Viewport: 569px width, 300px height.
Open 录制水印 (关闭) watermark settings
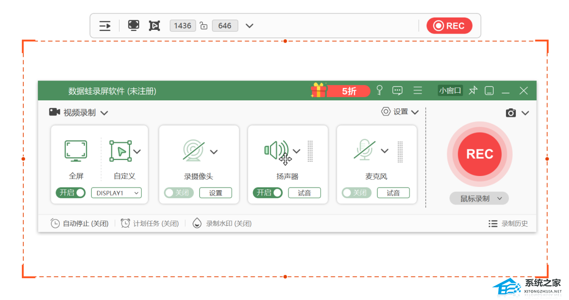coord(222,223)
